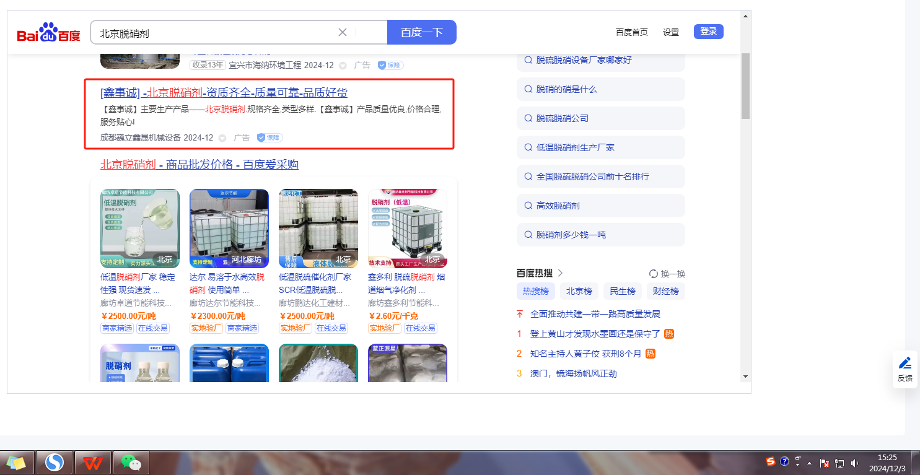
Task: Click the 商家精选 tag under 廊坊卓道节能科技
Action: pyautogui.click(x=117, y=328)
